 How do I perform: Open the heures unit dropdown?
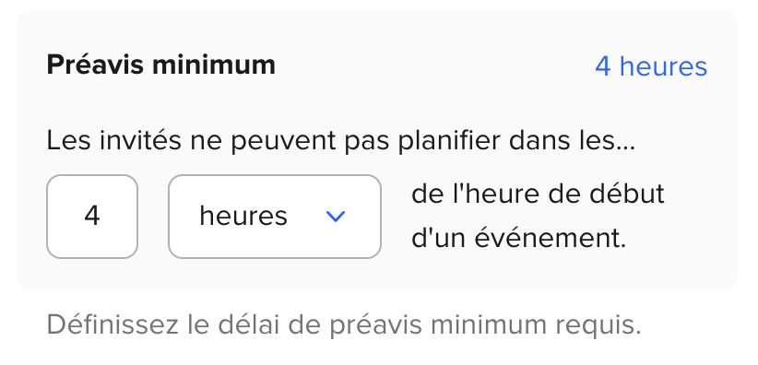[x=275, y=217]
